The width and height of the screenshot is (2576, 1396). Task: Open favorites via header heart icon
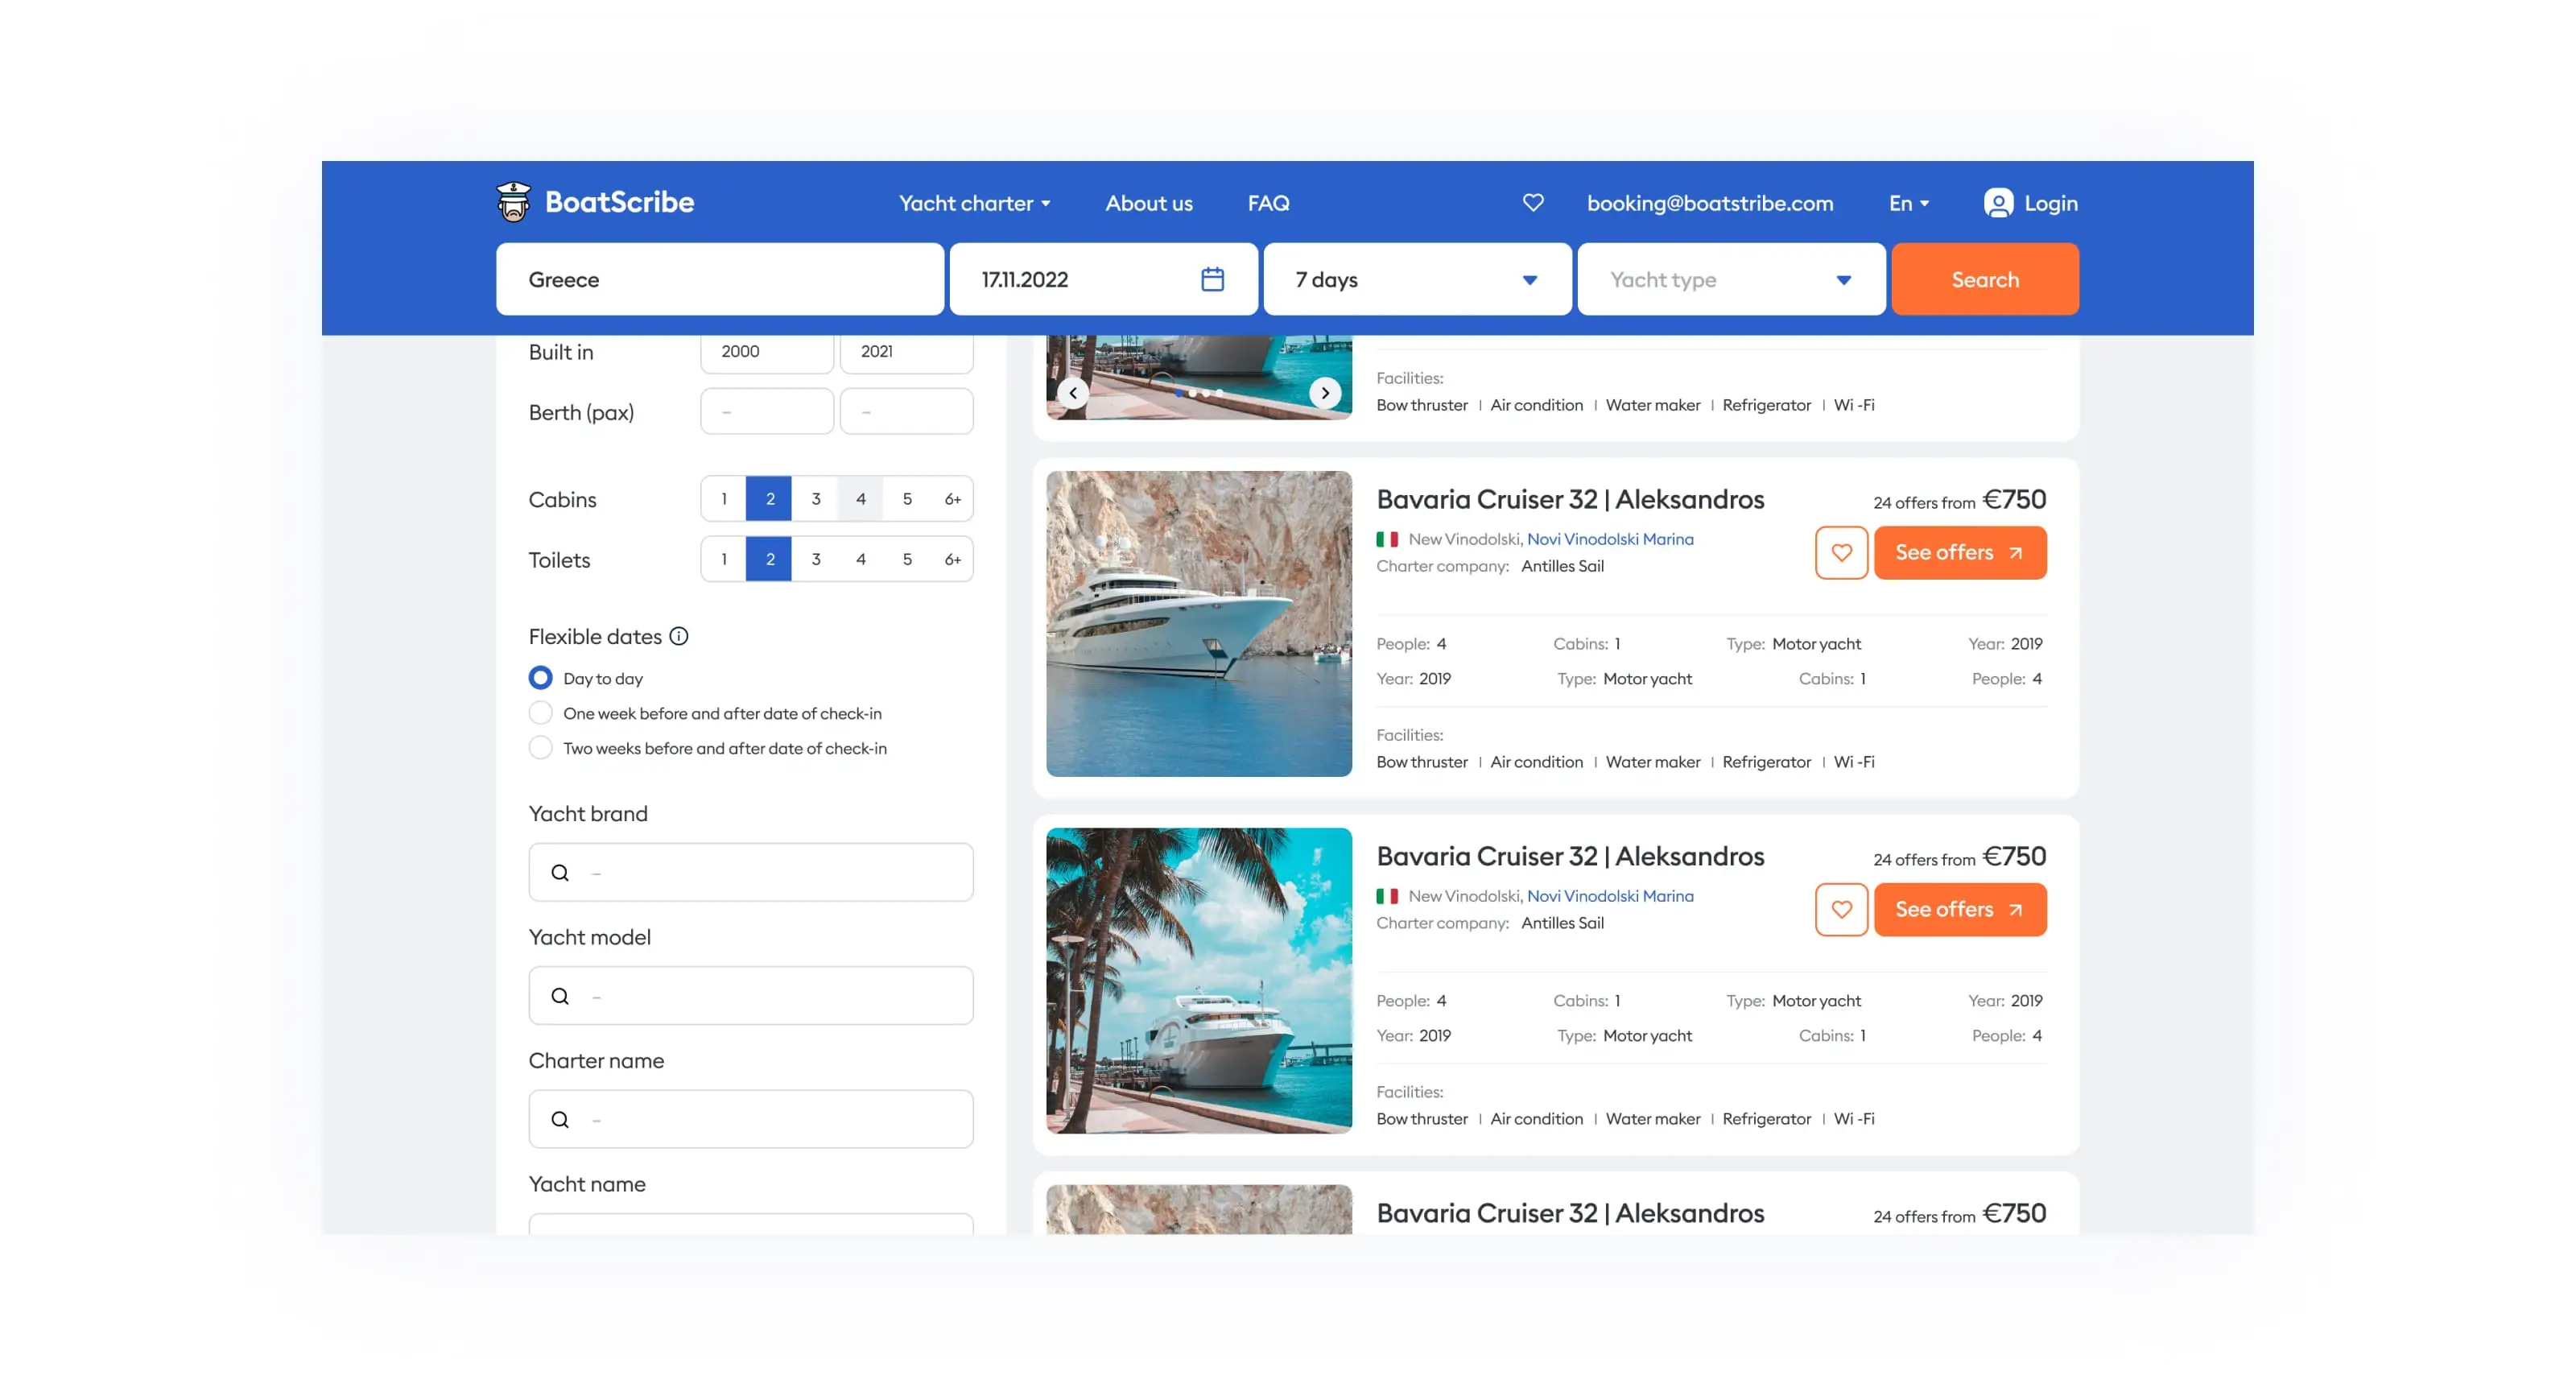(1532, 202)
